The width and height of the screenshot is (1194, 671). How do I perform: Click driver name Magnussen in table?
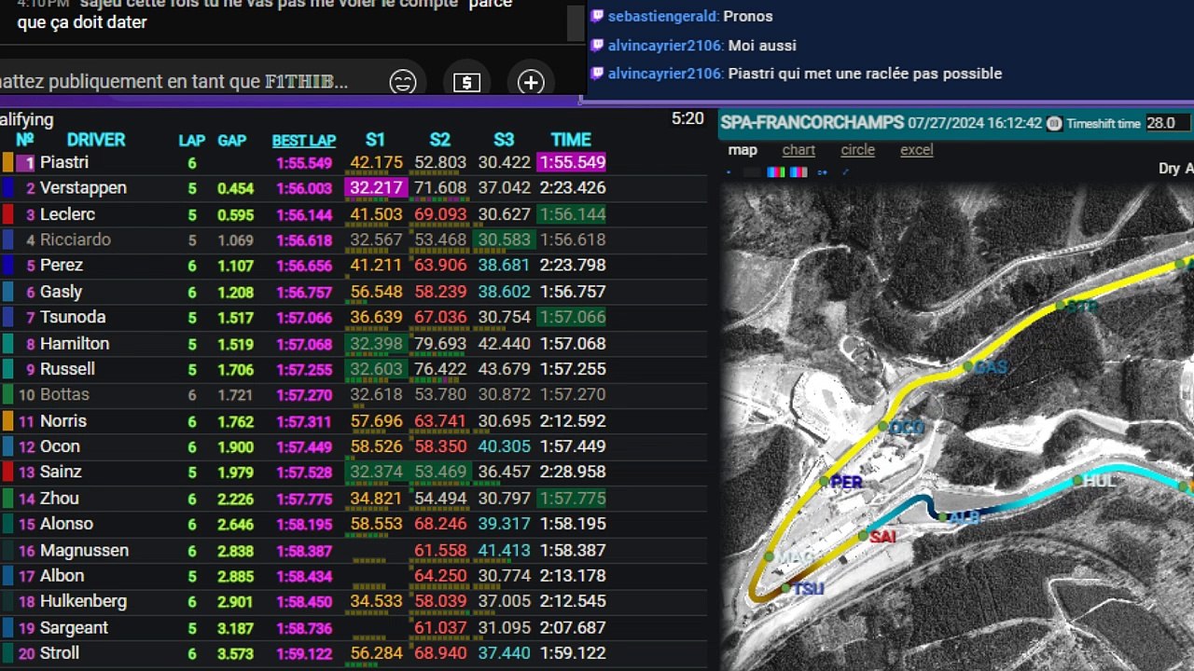84,550
